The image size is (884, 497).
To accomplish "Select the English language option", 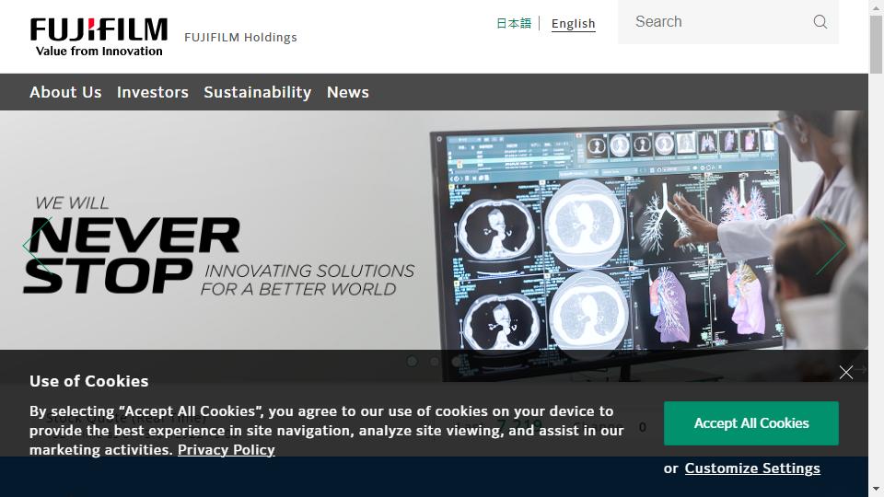I will (x=574, y=24).
